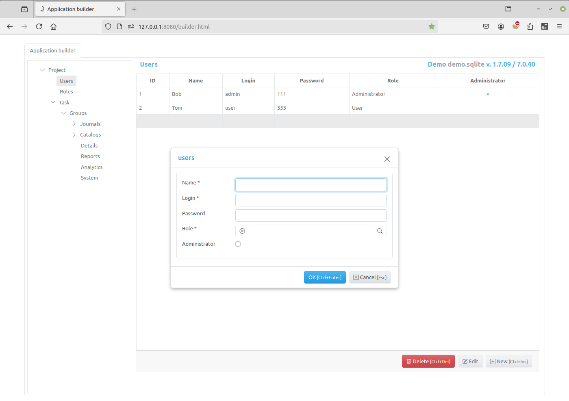Click the tracking protection shield icon
Viewport: 569px width, 401px height.
pyautogui.click(x=108, y=26)
